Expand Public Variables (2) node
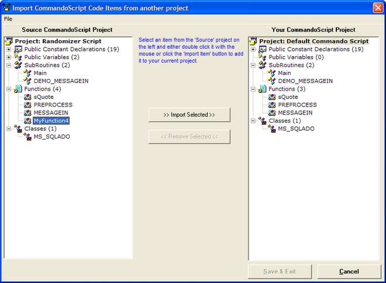Screen dimensions: 386x283 point(9,57)
